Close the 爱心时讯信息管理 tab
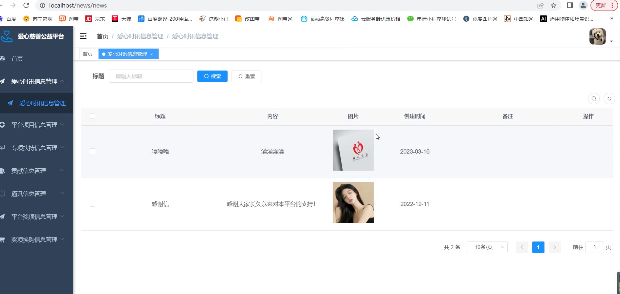This screenshot has height=294, width=620. pyautogui.click(x=152, y=54)
